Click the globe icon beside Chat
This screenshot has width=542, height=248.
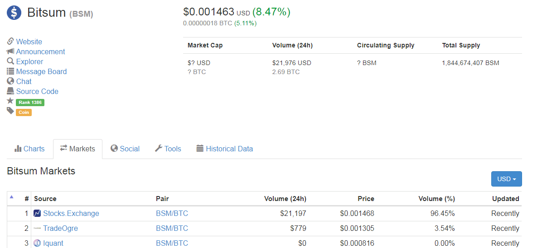click(10, 81)
